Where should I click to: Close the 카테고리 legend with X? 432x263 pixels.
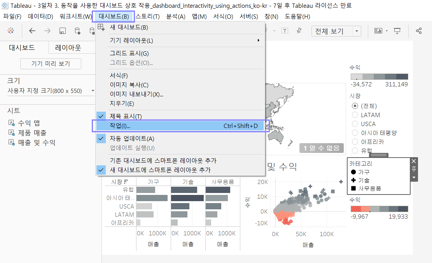pyautogui.click(x=414, y=161)
